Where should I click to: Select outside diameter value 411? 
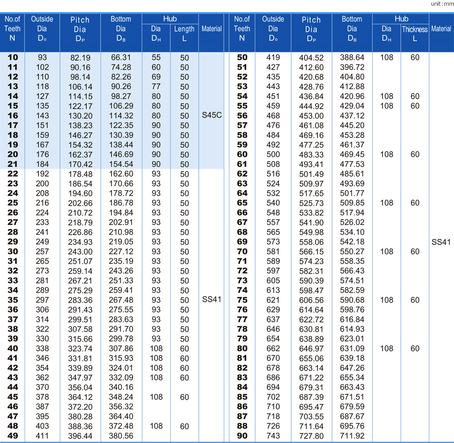coord(42,436)
